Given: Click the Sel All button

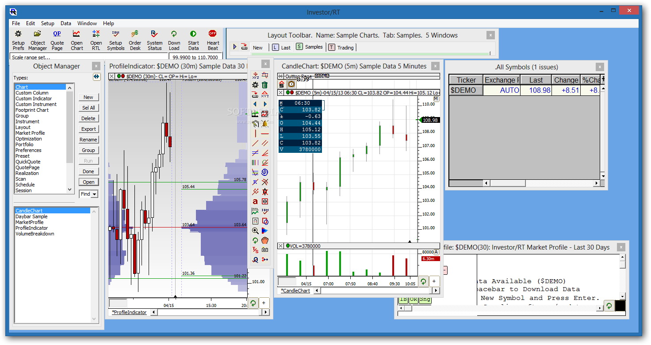Looking at the screenshot, I should 88,108.
